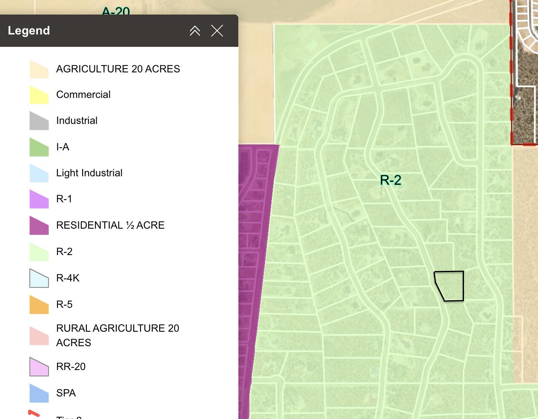Click the Legend panel title
Image resolution: width=538 pixels, height=419 pixels.
click(29, 31)
